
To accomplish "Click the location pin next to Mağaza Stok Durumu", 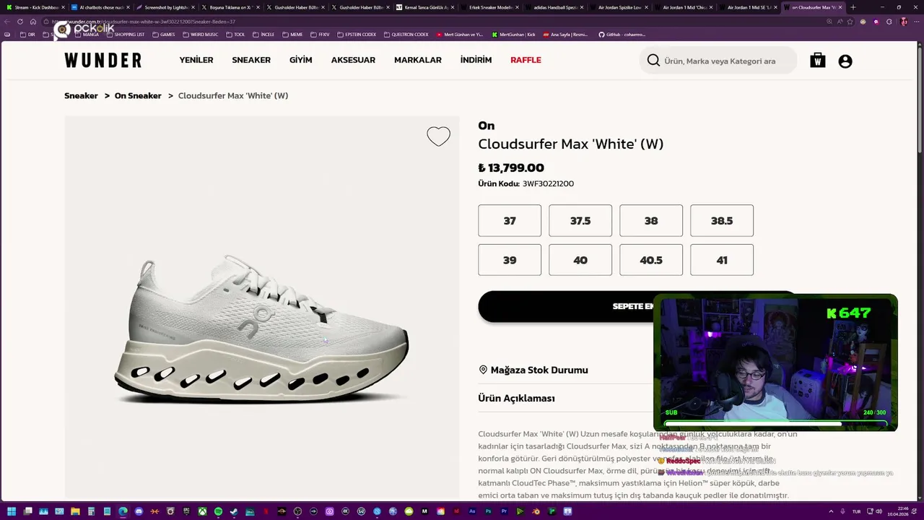I will (x=483, y=370).
